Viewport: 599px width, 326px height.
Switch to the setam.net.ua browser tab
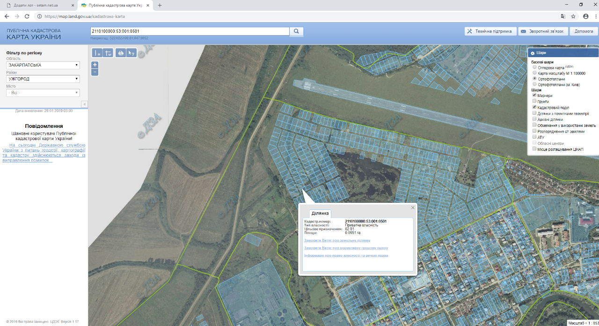(37, 5)
